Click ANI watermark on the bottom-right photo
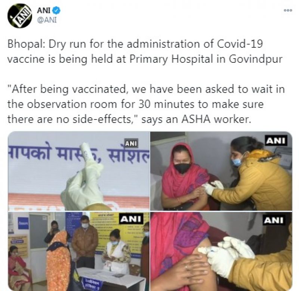The image size is (299, 291). coord(274,220)
